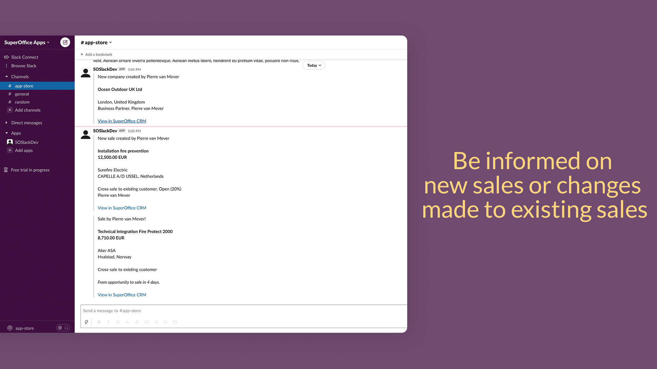Select the #random channel
The image size is (657, 369).
[x=22, y=101]
